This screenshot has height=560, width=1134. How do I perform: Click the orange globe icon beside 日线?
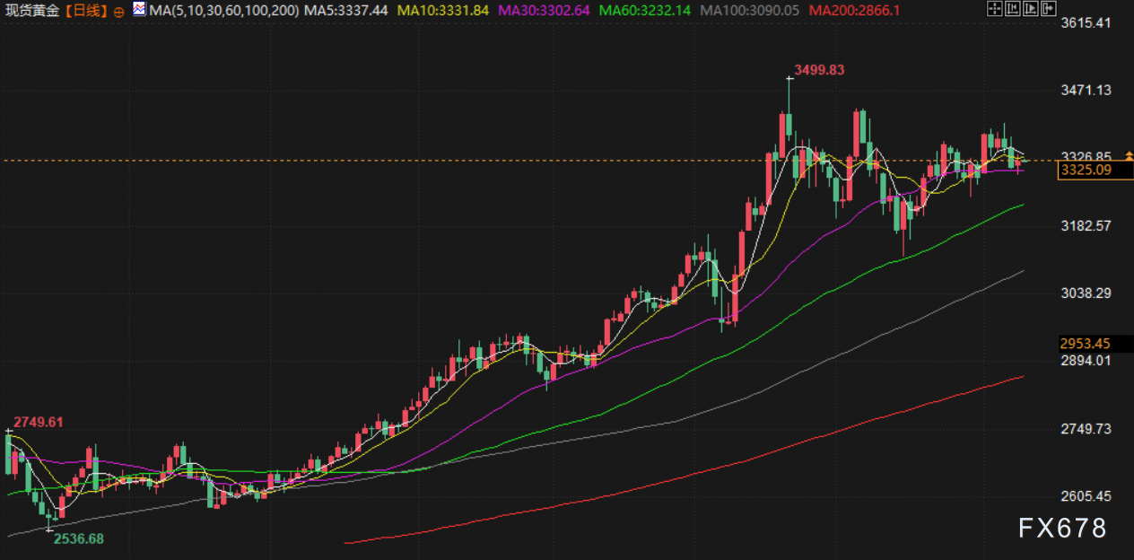pos(119,12)
